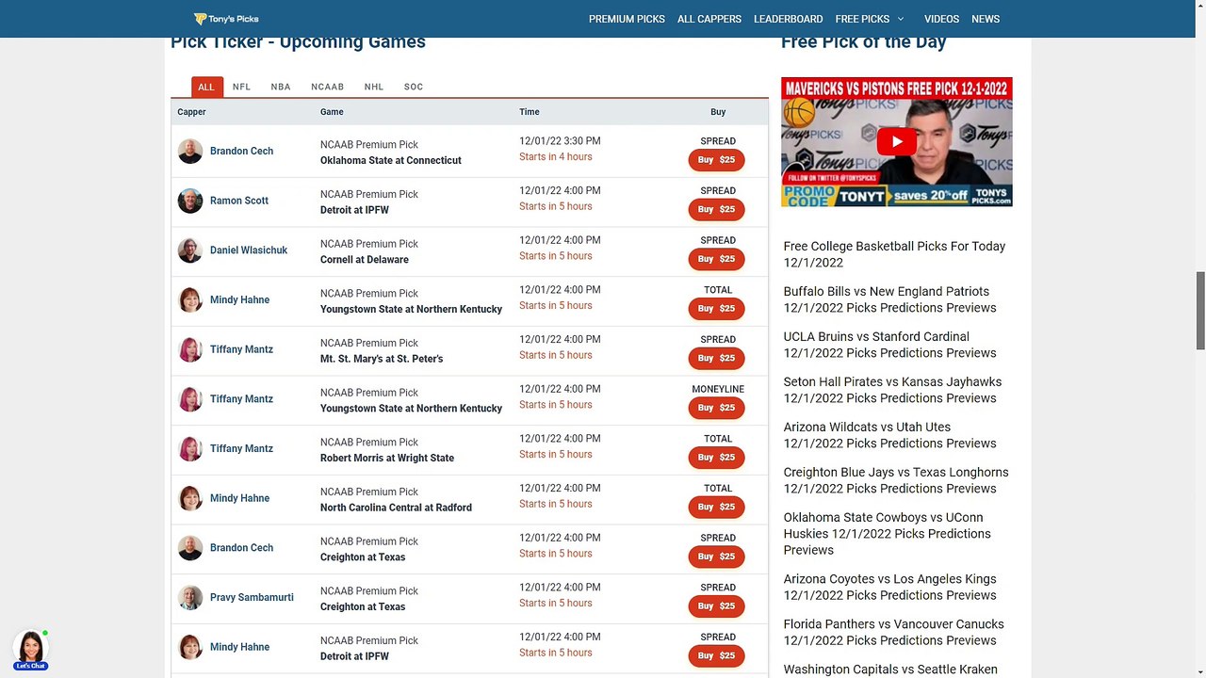The height and width of the screenshot is (678, 1206).
Task: Click the Capper column header
Action: point(191,112)
